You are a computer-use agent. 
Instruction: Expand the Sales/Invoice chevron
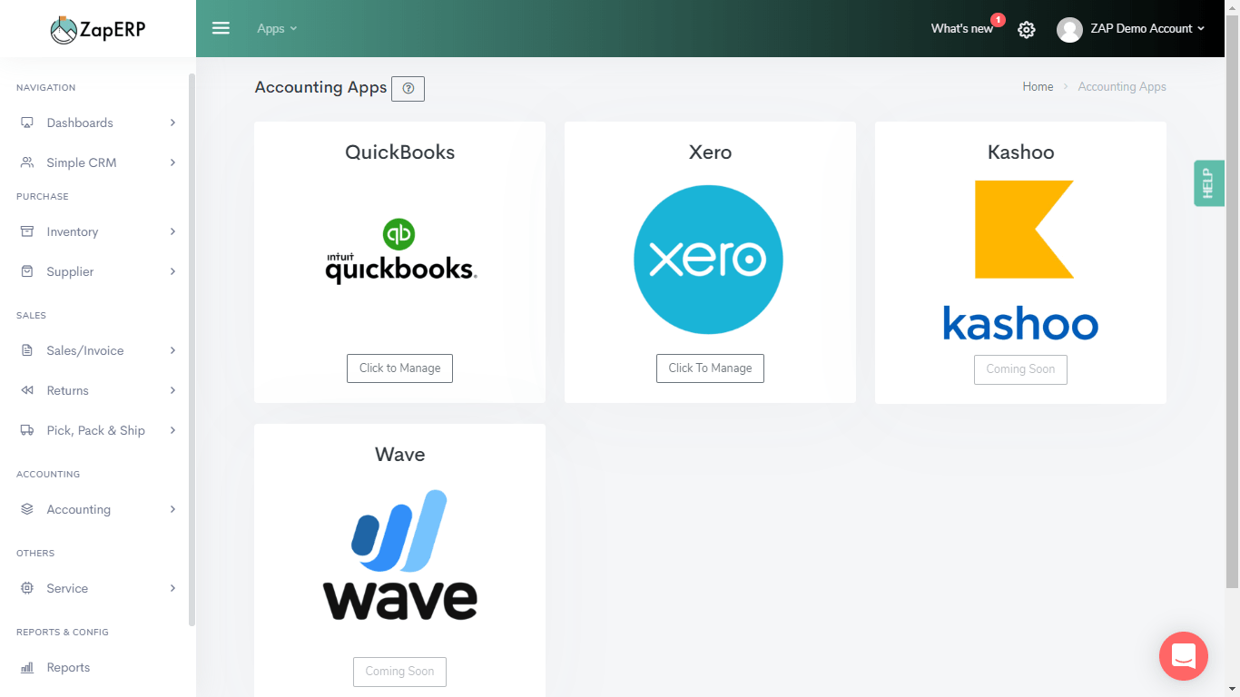point(172,350)
